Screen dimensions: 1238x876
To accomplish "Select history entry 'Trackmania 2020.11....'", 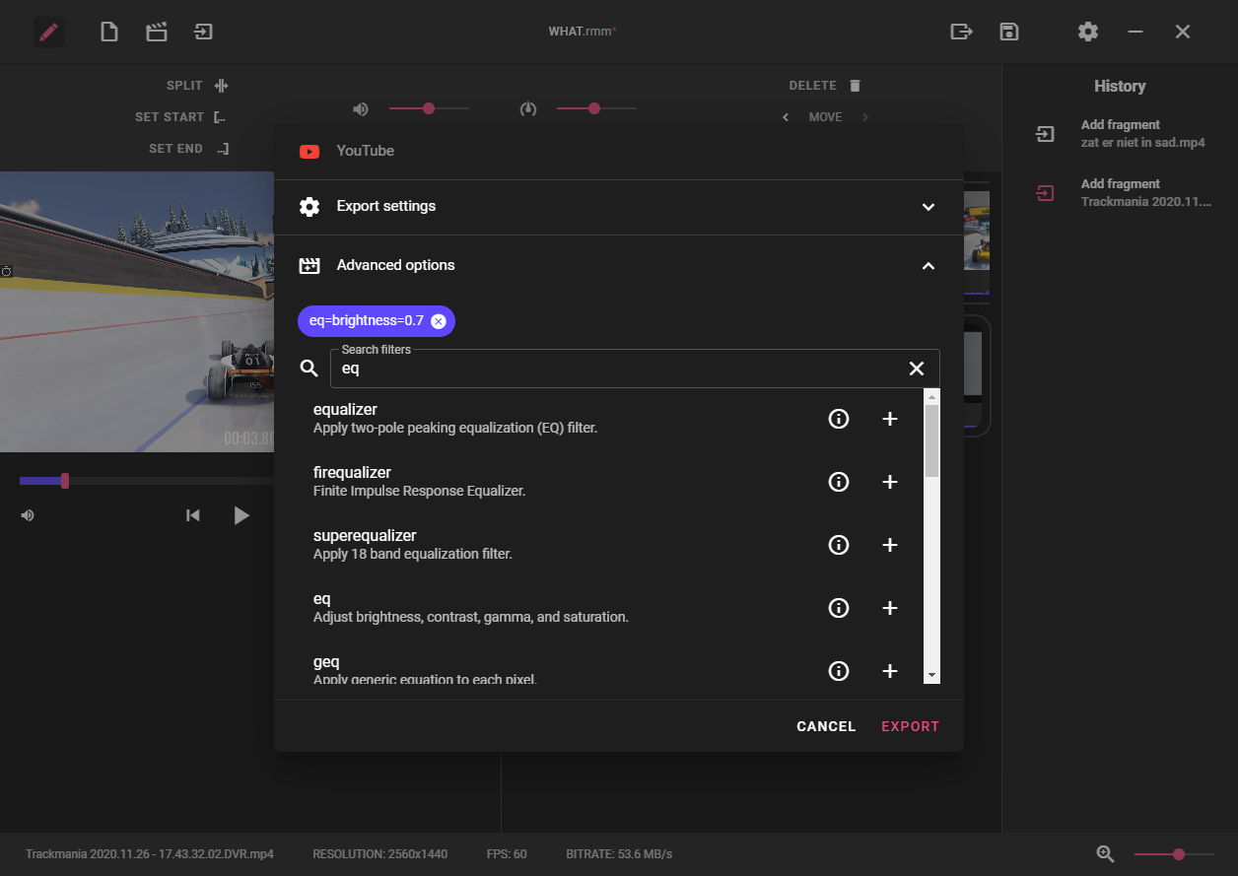I will 1121,193.
